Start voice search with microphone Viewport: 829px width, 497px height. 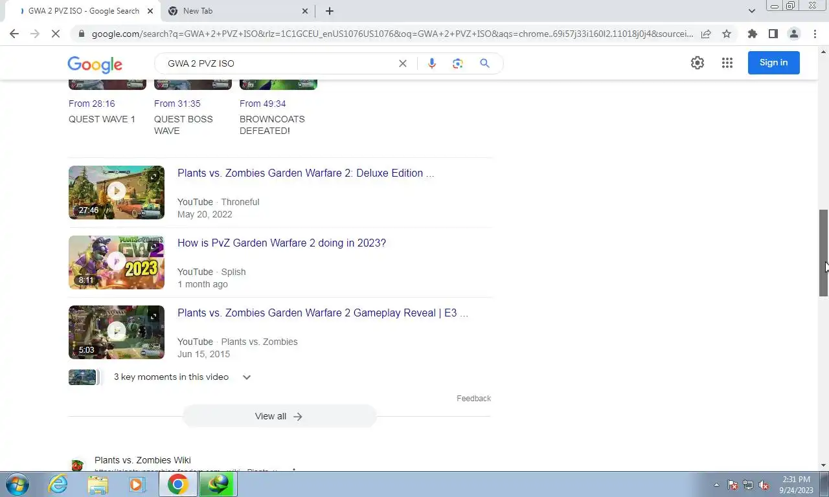pos(432,63)
